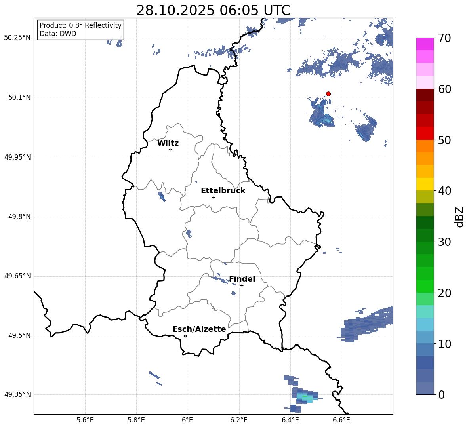Click the 6.4°E longitude label

(x=290, y=420)
